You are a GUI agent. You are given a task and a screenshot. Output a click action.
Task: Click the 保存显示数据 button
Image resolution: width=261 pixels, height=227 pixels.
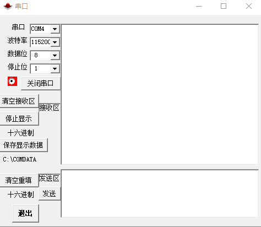coord(23,145)
